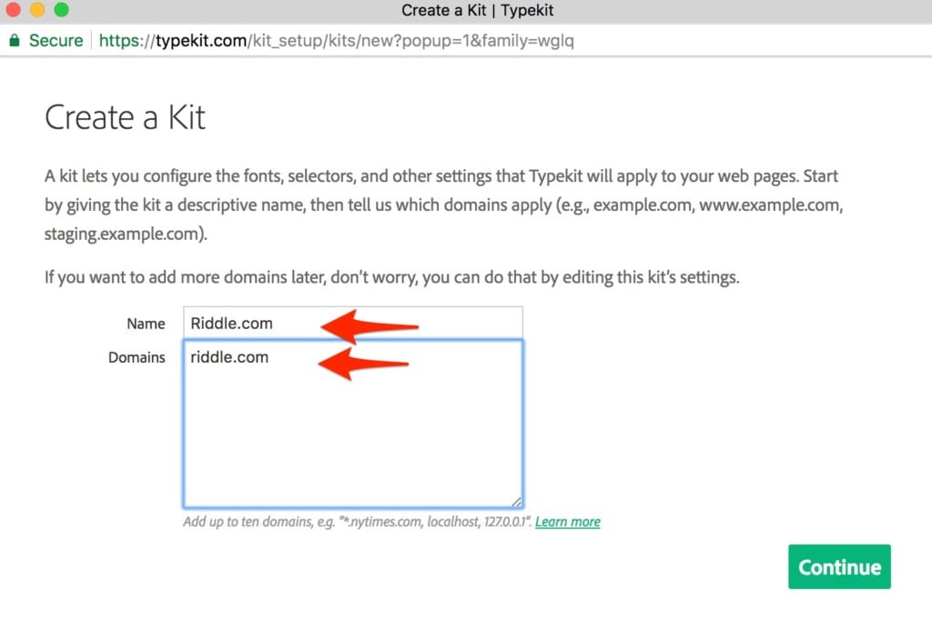932x630 pixels.
Task: Click the Create a Kit heading
Action: pos(125,117)
